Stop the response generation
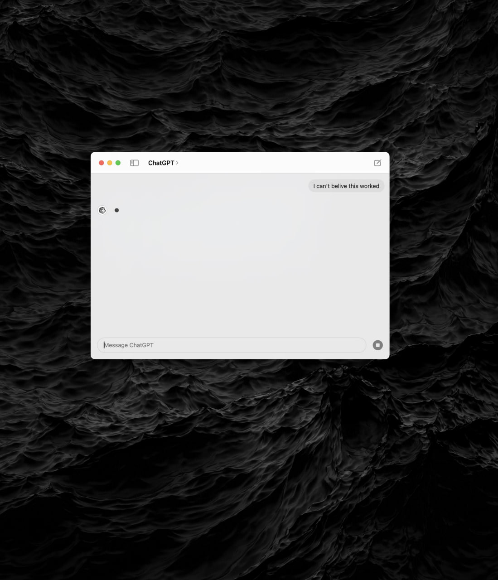The height and width of the screenshot is (580, 498). pos(377,345)
